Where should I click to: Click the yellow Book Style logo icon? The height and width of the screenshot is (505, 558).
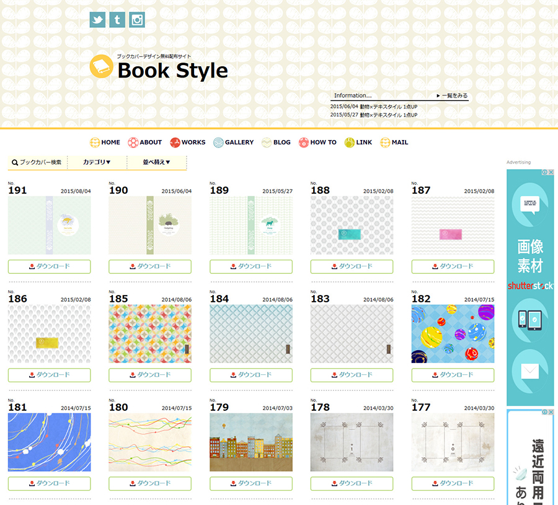point(101,67)
